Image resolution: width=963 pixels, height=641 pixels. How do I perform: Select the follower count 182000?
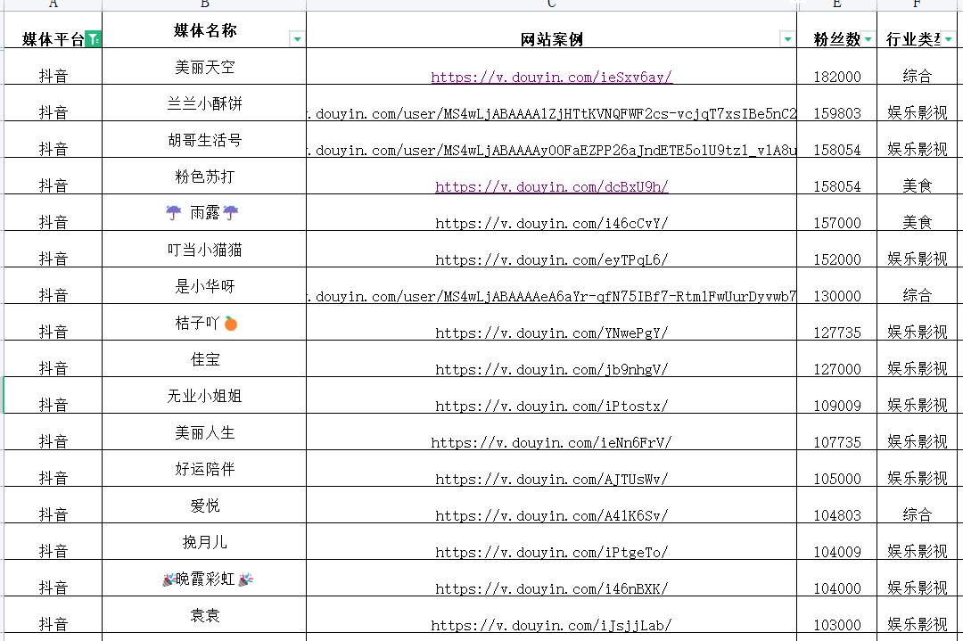click(x=837, y=77)
